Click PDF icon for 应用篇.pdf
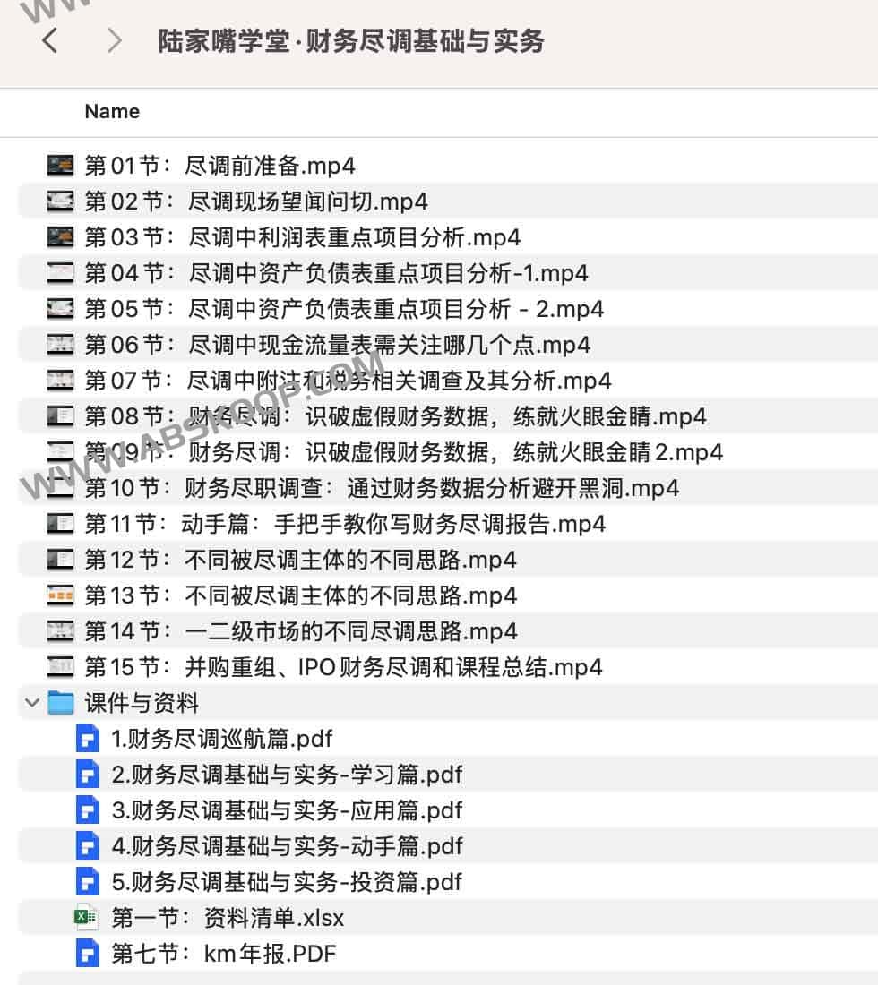 click(x=87, y=810)
